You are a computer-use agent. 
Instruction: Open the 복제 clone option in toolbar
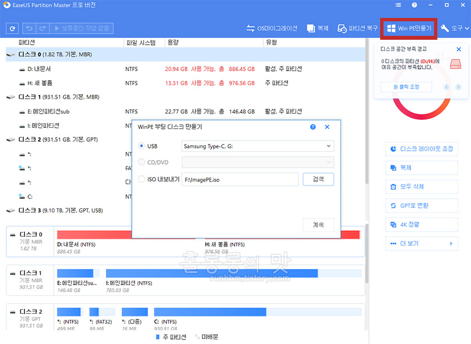click(317, 28)
